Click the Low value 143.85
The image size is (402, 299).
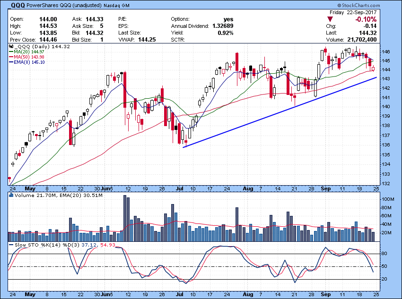(48, 33)
